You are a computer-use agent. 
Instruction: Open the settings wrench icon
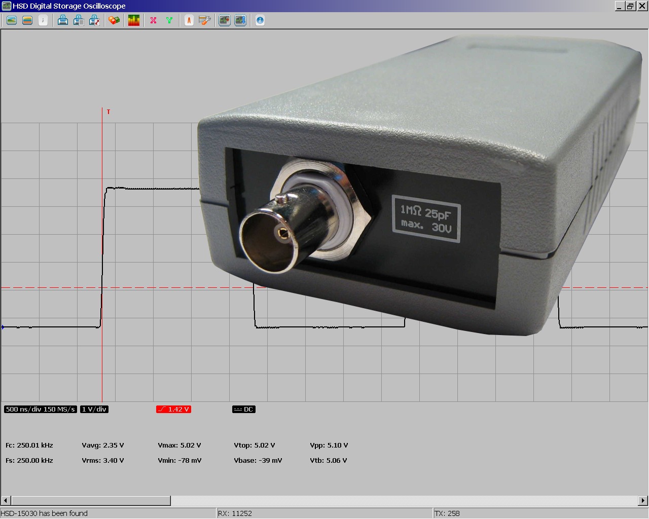click(205, 20)
